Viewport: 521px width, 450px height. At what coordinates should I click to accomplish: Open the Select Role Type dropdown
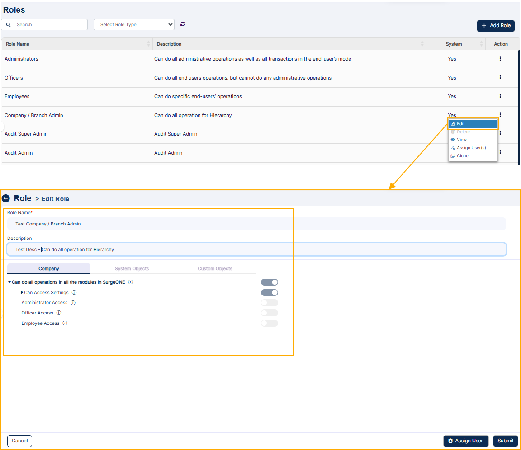[x=134, y=24]
